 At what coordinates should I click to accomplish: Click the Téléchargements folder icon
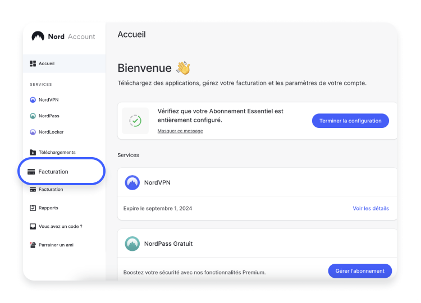[33, 152]
